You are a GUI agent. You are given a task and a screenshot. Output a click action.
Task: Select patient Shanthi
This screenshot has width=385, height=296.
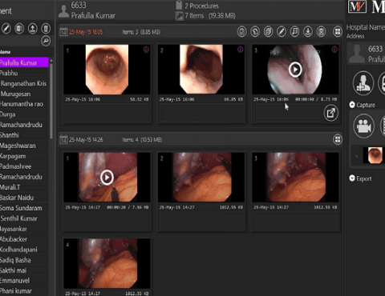[x=24, y=135]
